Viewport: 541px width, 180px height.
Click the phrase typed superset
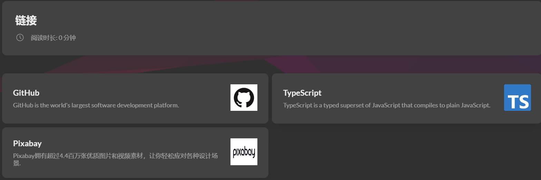click(x=335, y=105)
